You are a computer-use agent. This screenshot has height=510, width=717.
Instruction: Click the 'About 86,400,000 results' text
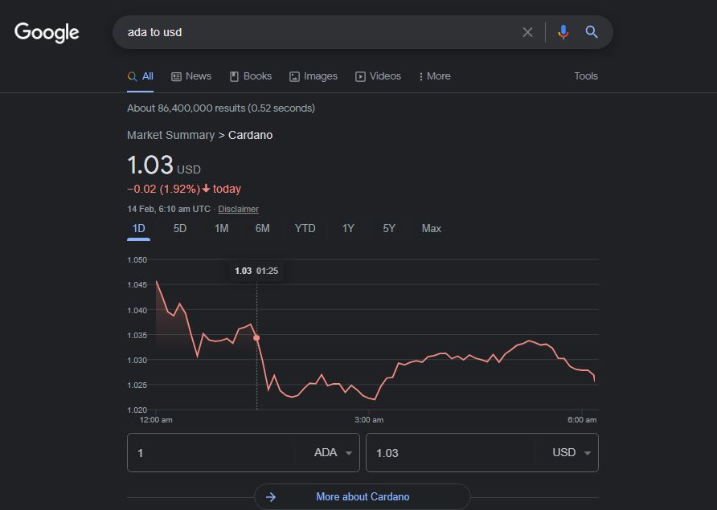[x=221, y=108]
